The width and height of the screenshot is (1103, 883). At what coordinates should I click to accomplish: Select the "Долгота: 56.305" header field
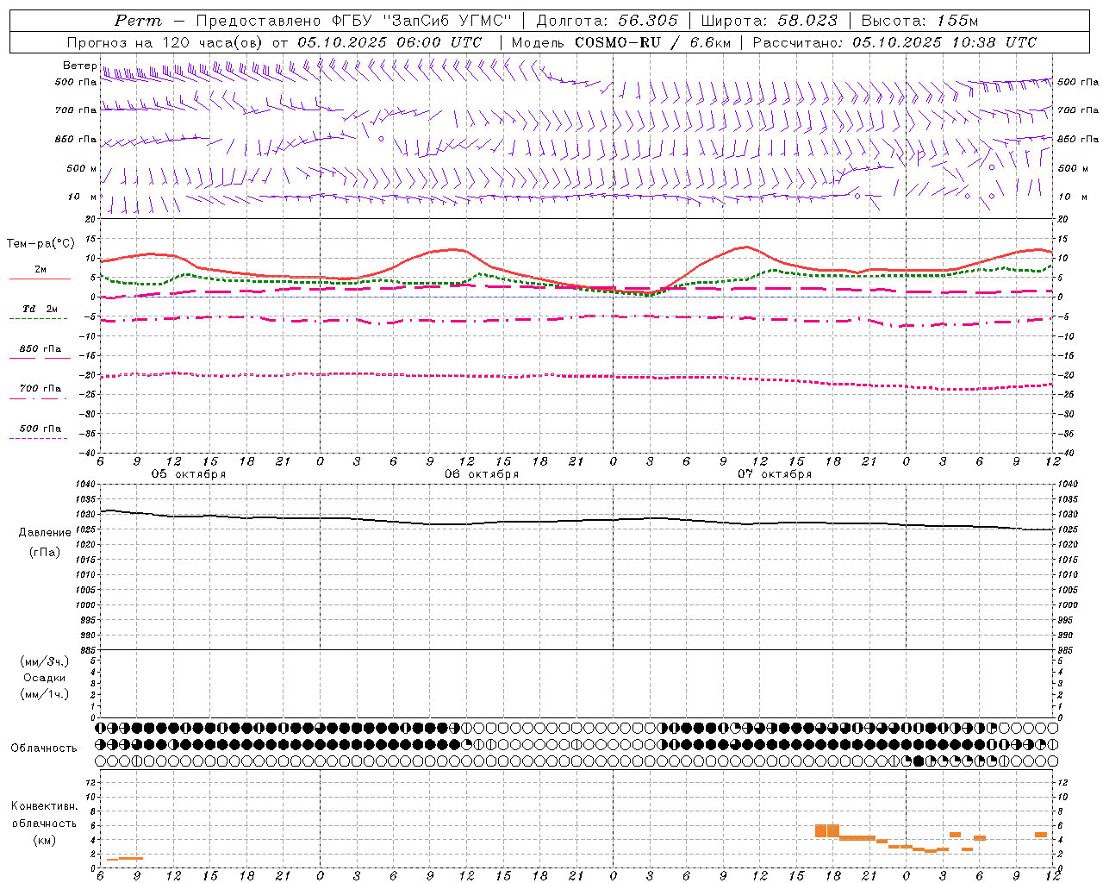click(x=607, y=21)
